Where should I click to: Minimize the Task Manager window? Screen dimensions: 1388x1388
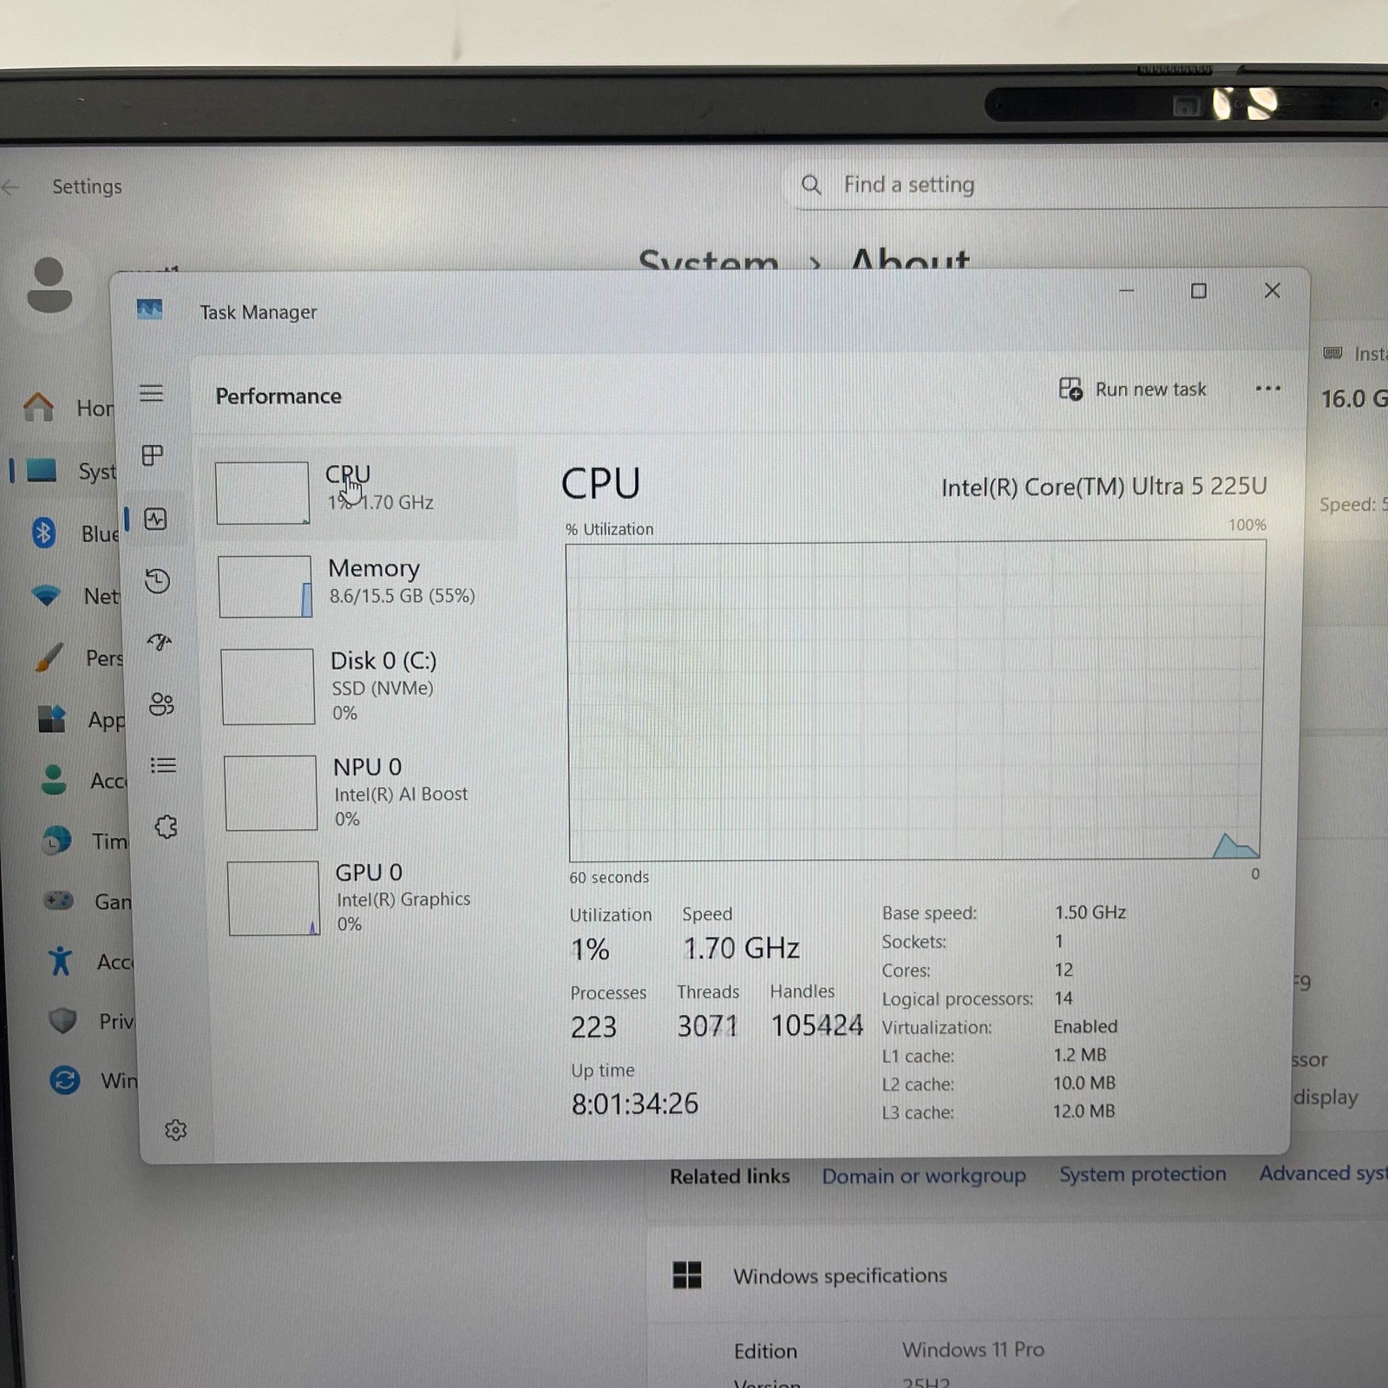point(1126,291)
